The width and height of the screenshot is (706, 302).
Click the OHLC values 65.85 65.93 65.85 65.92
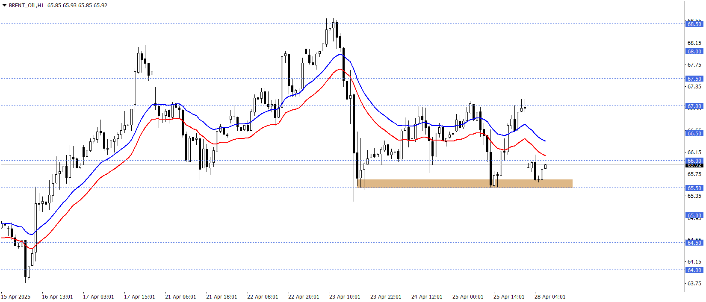77,6
